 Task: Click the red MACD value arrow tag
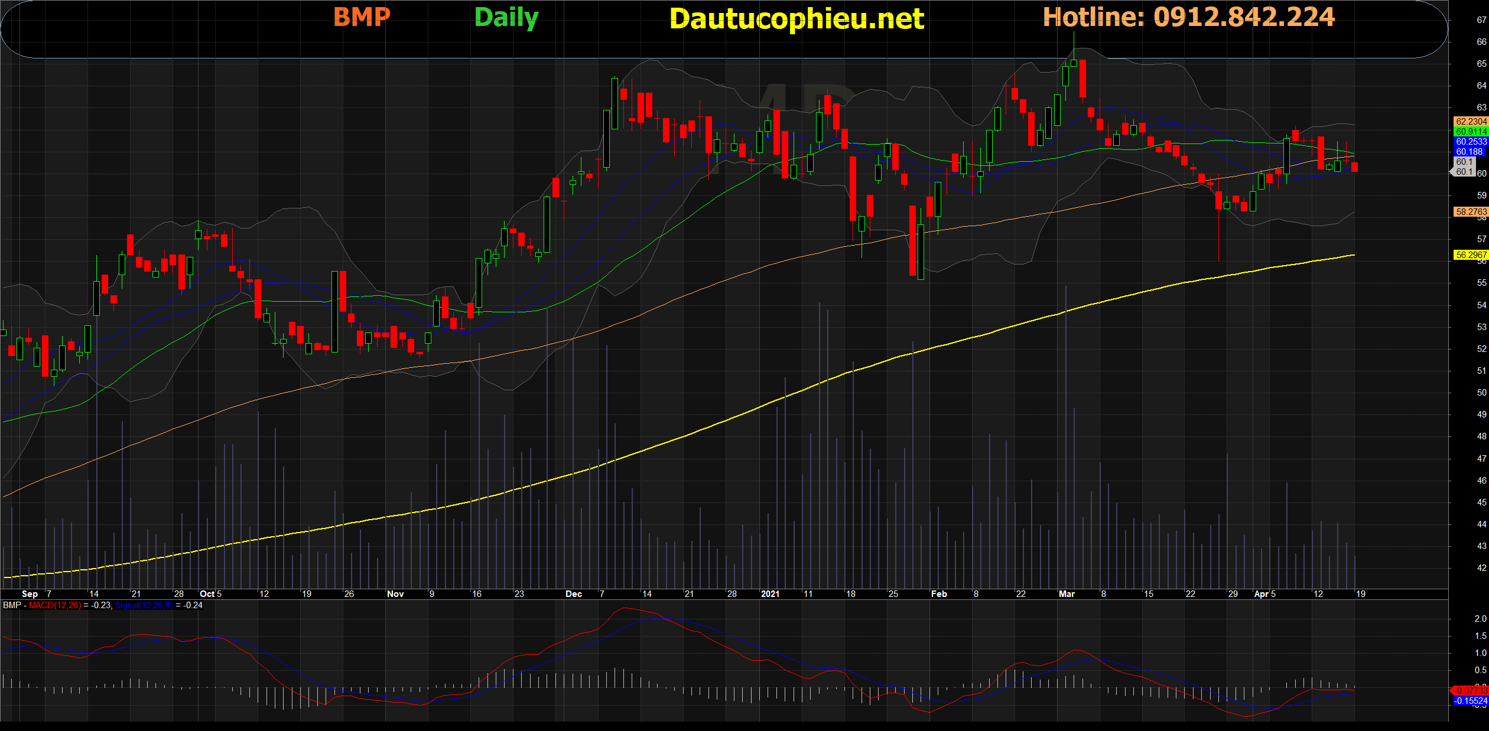tap(1470, 690)
